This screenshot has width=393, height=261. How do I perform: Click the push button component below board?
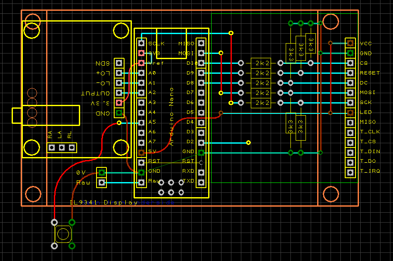tap(63, 234)
